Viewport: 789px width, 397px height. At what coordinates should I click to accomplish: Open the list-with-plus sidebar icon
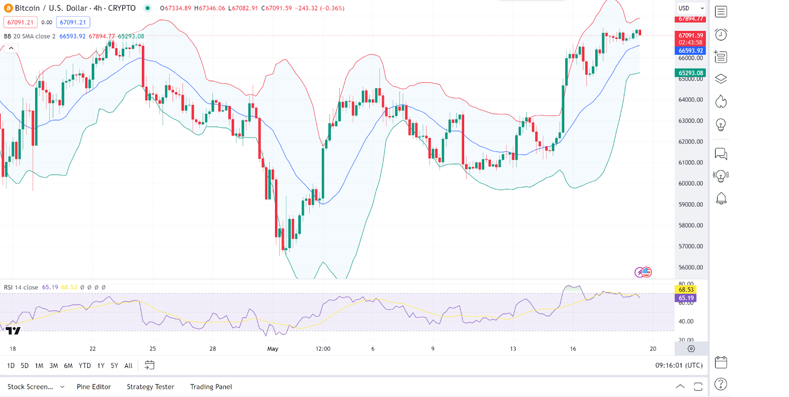point(721,57)
